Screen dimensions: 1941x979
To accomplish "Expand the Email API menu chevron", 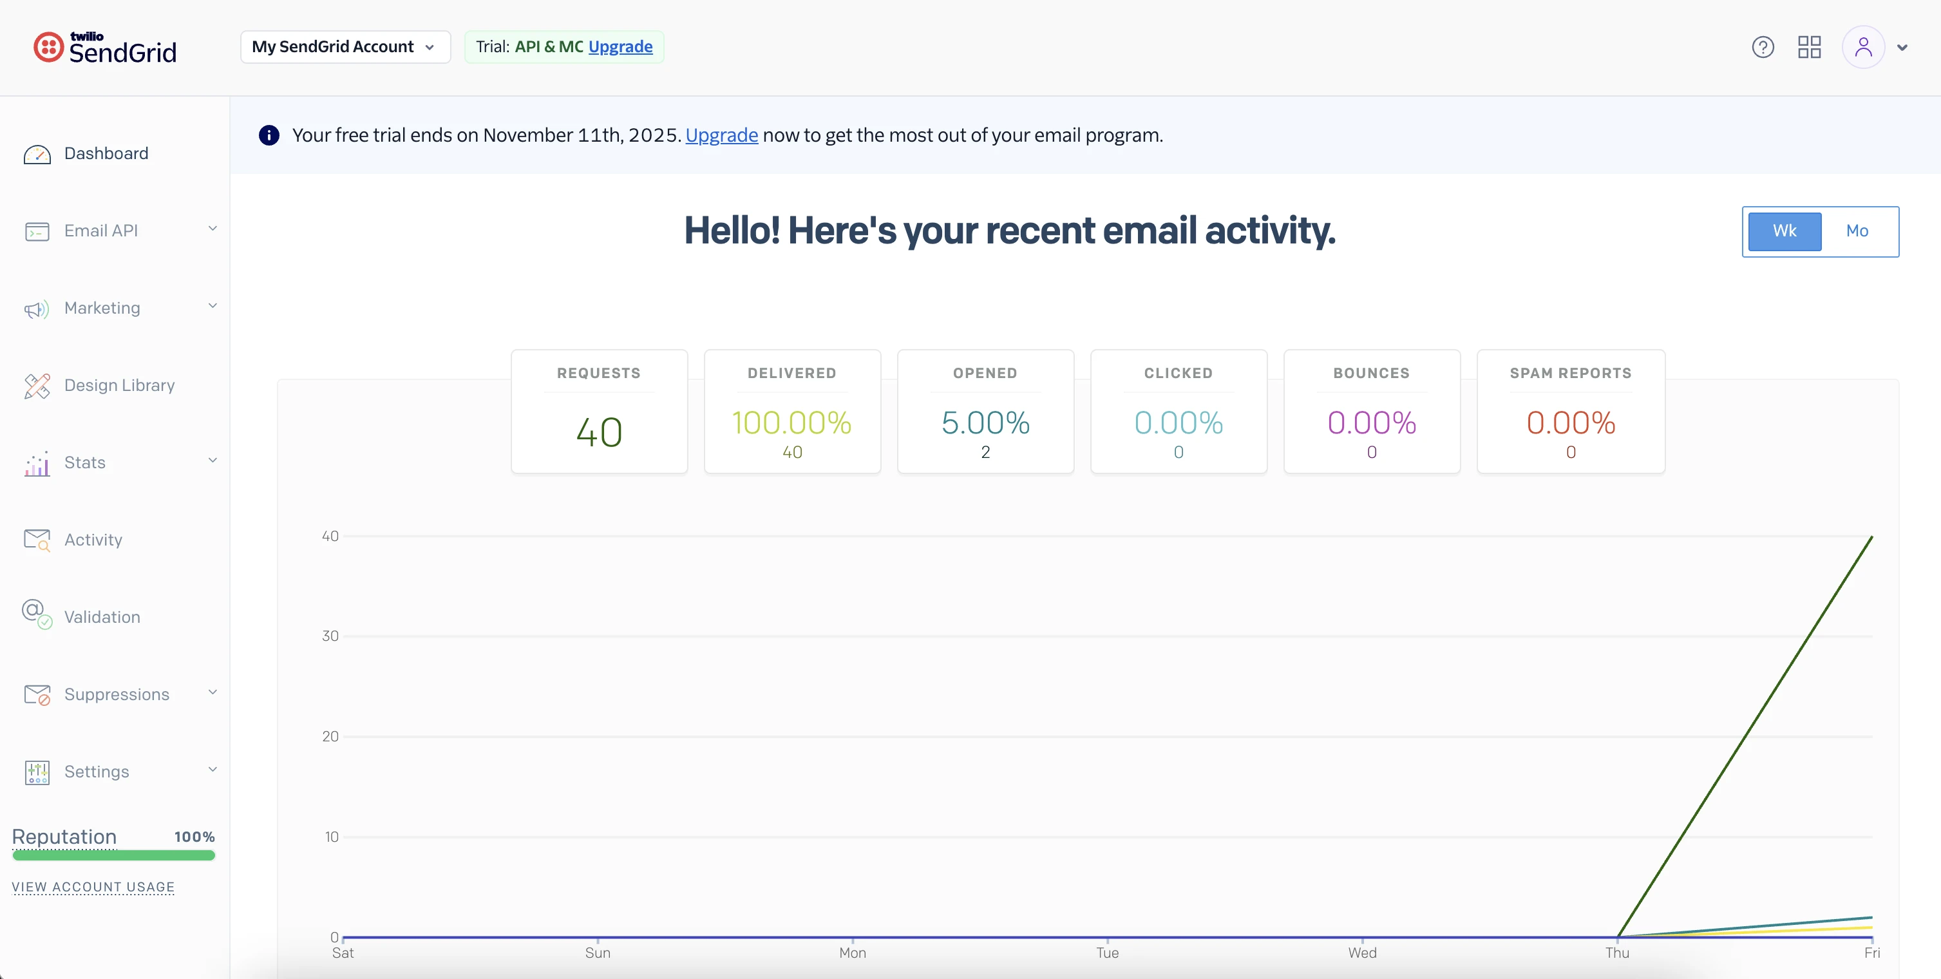I will [x=213, y=229].
